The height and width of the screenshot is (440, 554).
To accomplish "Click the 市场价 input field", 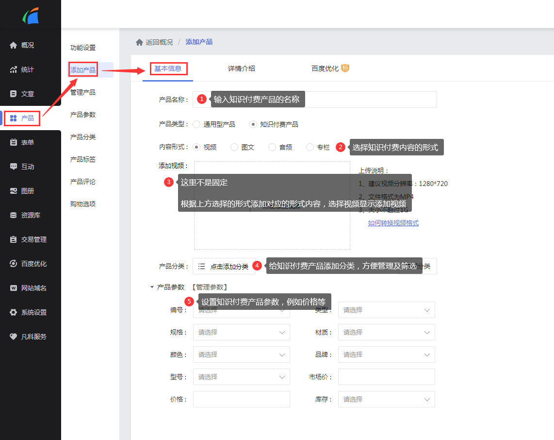I will (386, 377).
